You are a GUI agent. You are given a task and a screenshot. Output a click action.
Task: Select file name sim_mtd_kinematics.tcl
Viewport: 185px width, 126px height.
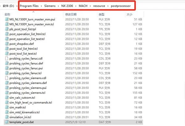(24, 112)
